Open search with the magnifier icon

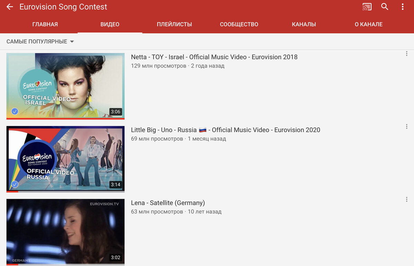385,7
